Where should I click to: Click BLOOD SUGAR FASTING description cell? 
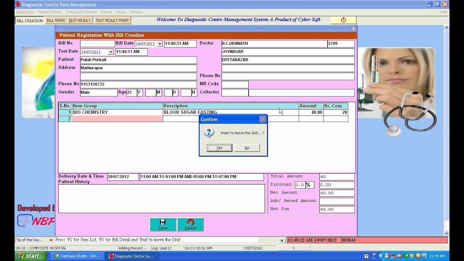pyautogui.click(x=231, y=112)
